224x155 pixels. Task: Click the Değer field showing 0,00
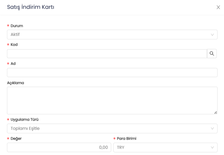click(59, 147)
